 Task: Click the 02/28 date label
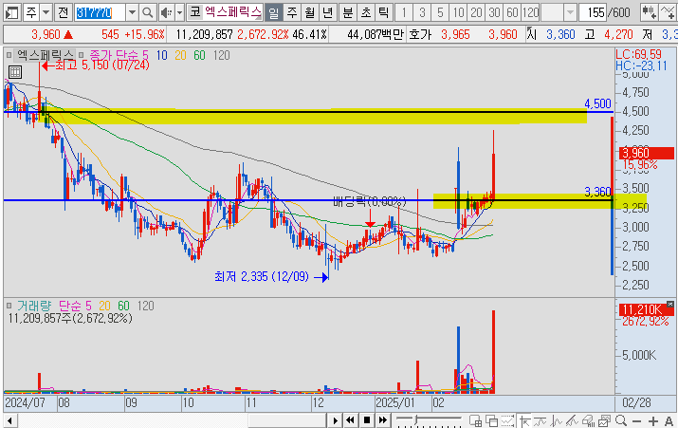[x=636, y=403]
